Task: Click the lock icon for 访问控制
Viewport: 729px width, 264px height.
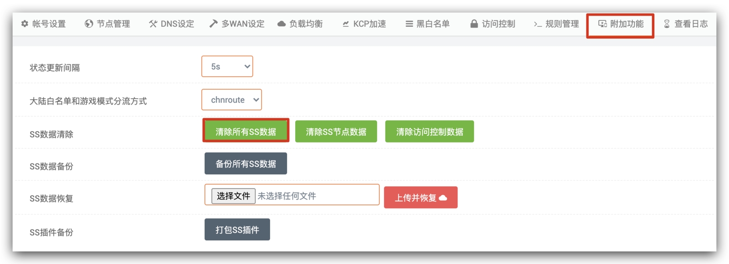Action: pos(474,24)
